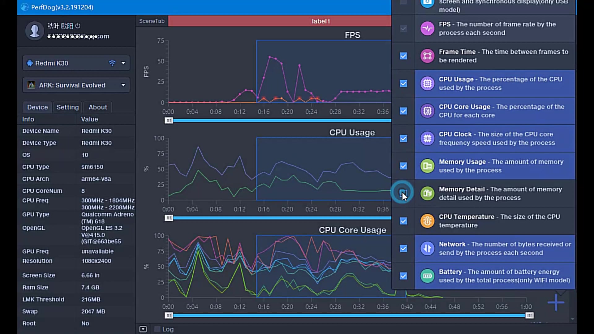
Task: Toggle the Frame Time checkbox on
Action: [403, 56]
